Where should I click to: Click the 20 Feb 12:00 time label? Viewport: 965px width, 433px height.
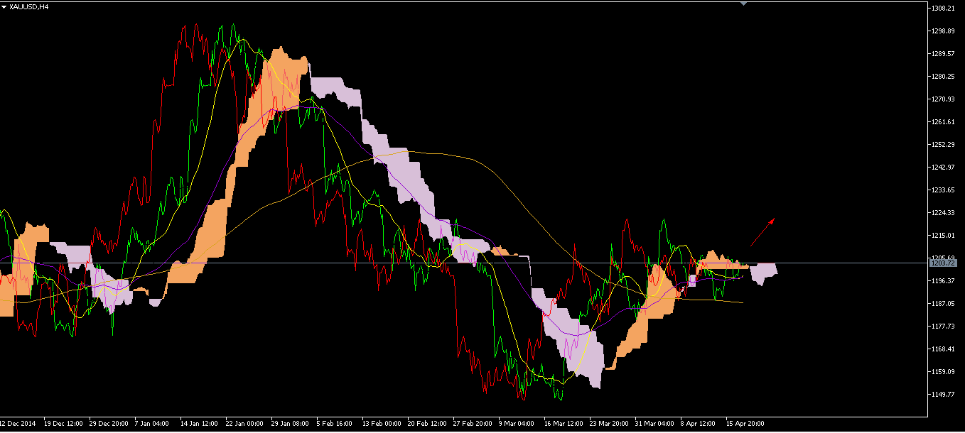(x=426, y=423)
